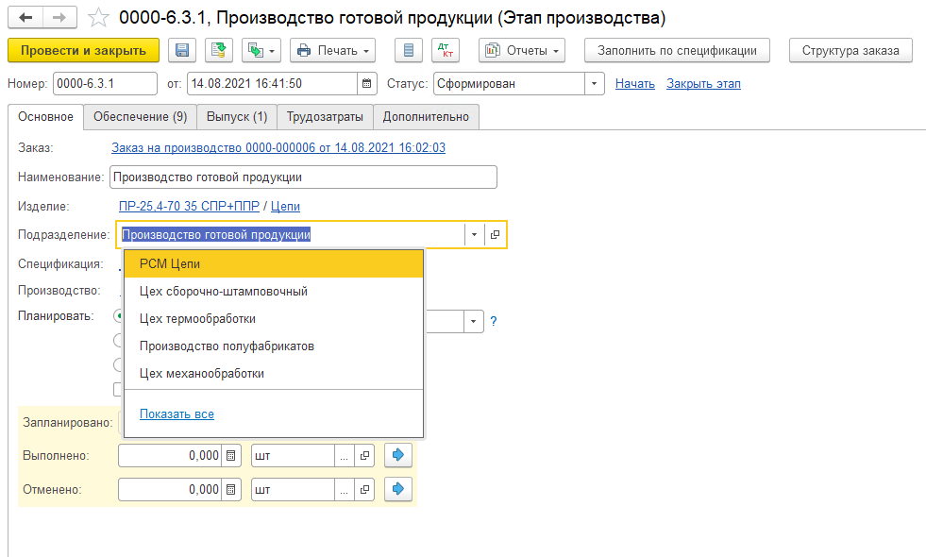
Task: Open document movements list icon
Action: [408, 50]
